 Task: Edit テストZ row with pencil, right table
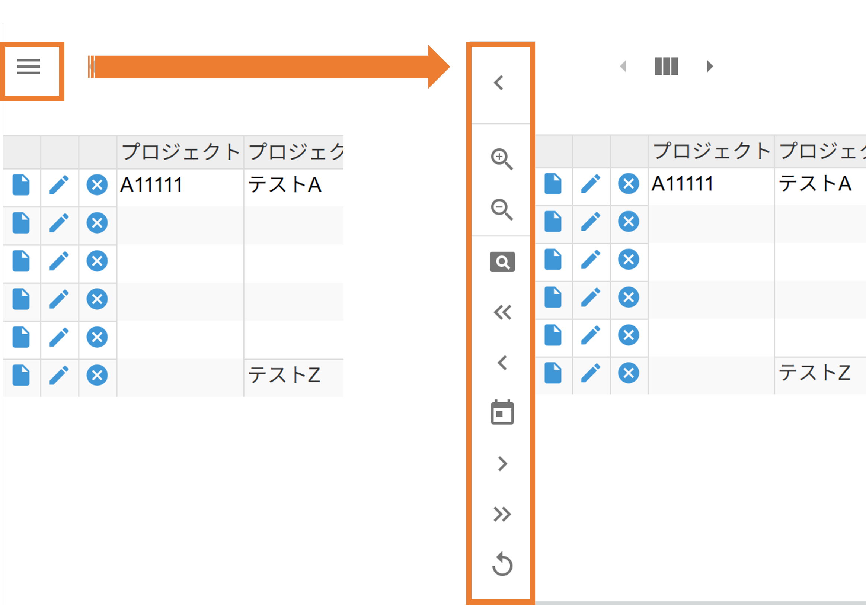coord(591,373)
